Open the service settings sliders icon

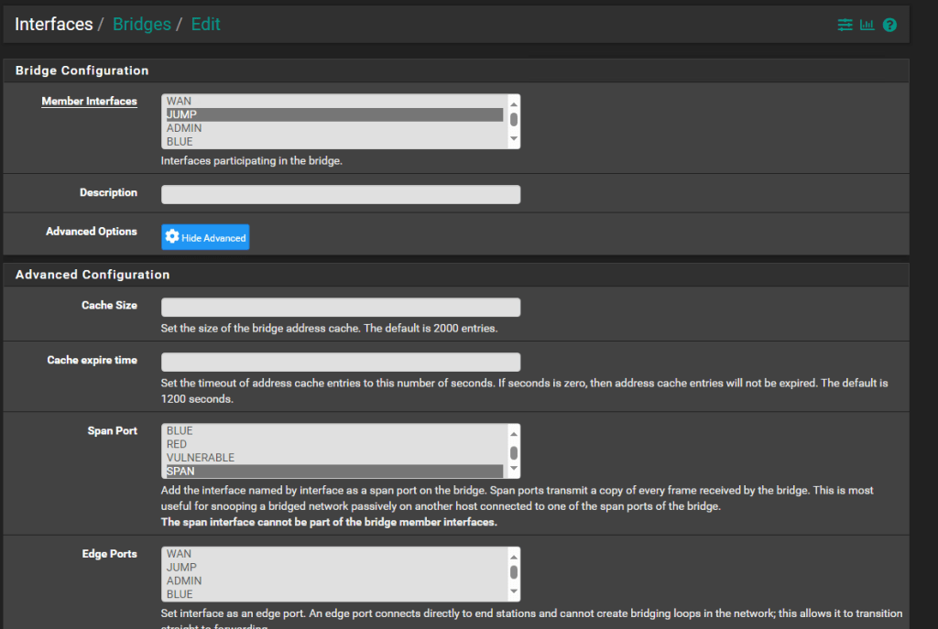[845, 25]
